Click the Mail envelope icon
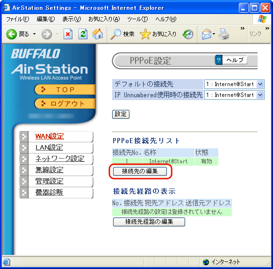 point(207,34)
